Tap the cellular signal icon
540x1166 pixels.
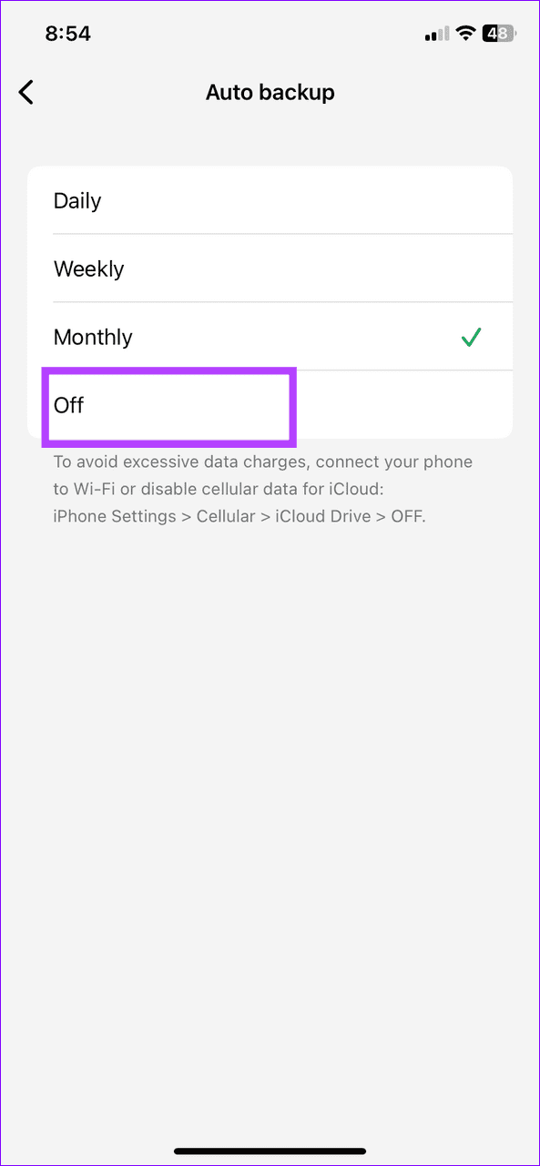click(434, 33)
